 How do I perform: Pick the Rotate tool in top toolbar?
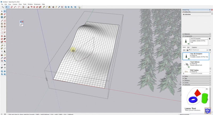37,7
